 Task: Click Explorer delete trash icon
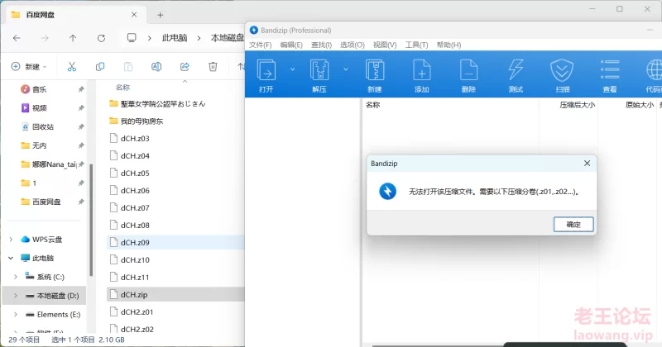tap(213, 67)
